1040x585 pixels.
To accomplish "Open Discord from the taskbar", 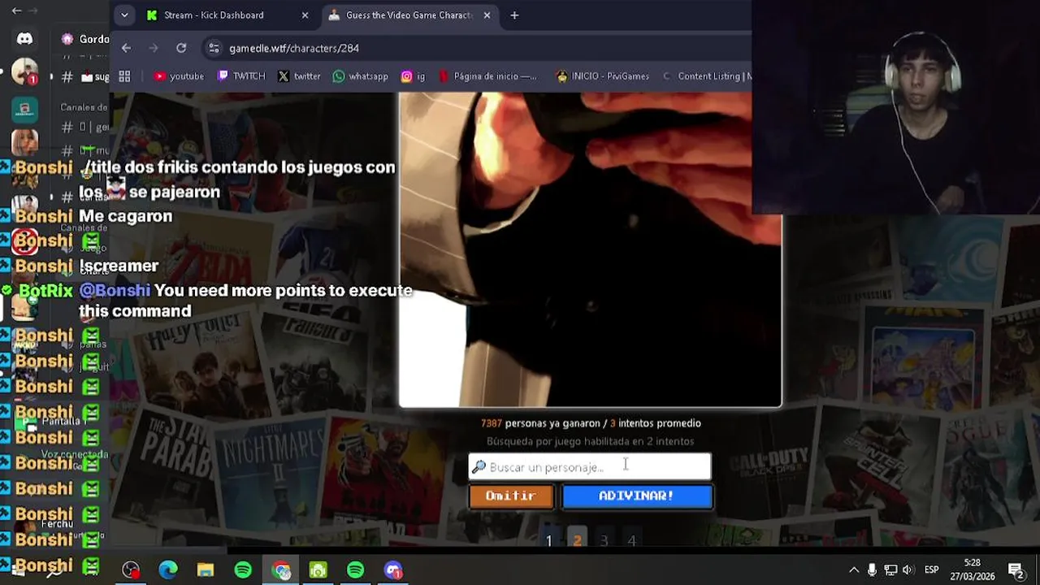I will pyautogui.click(x=393, y=570).
